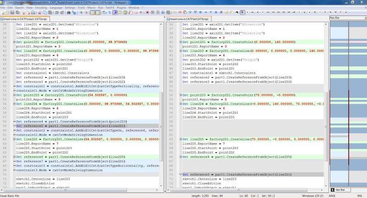Toggle the indent guide button

pos(115,12)
